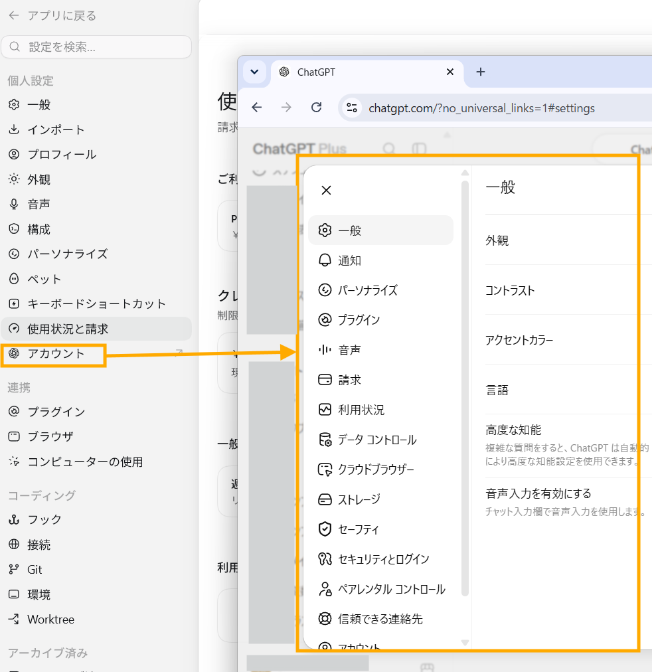Click the scroll-up arrow in settings menu
The height and width of the screenshot is (672, 652).
pos(465,173)
